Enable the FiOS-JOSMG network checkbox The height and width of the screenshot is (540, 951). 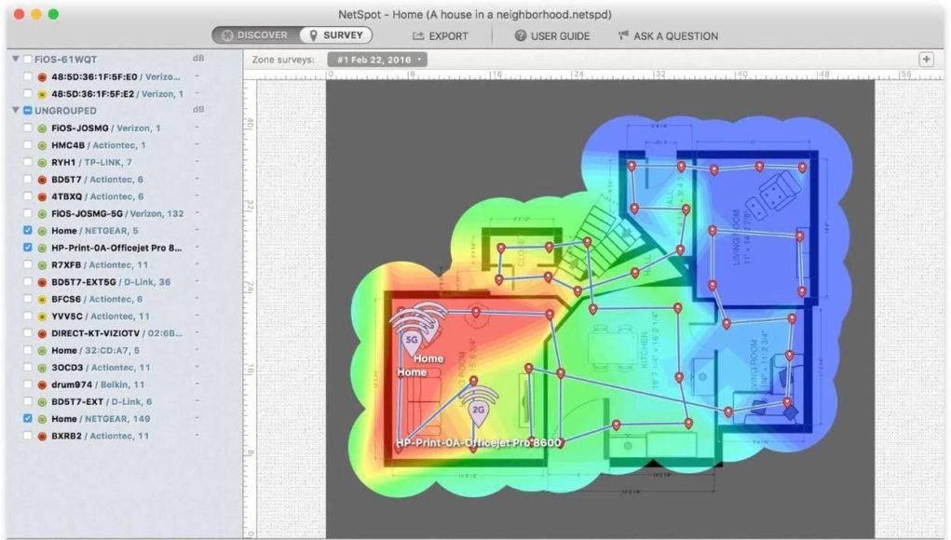(x=27, y=128)
